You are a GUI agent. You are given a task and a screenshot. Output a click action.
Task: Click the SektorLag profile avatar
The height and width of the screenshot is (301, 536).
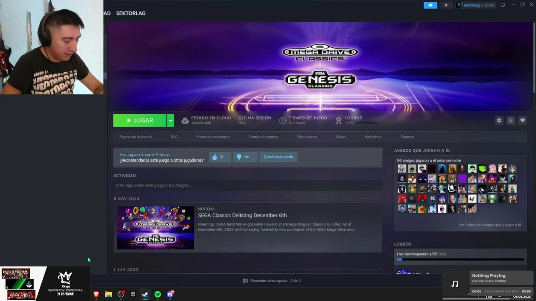[x=459, y=5]
